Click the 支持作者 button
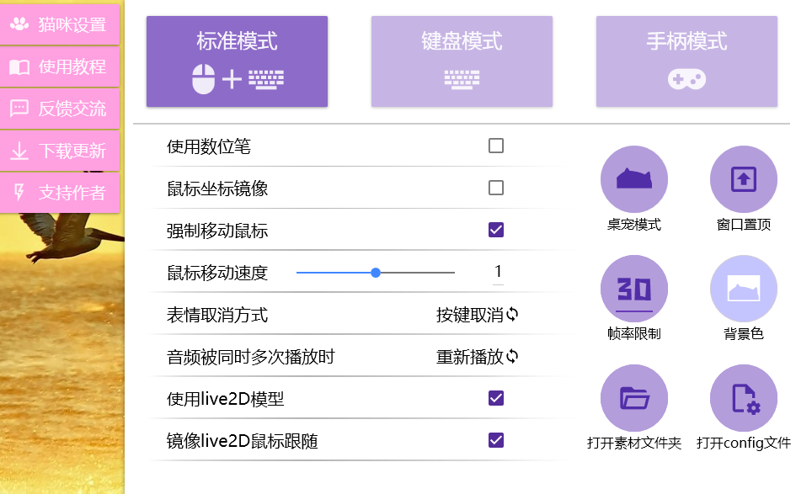The width and height of the screenshot is (796, 494). 60,193
